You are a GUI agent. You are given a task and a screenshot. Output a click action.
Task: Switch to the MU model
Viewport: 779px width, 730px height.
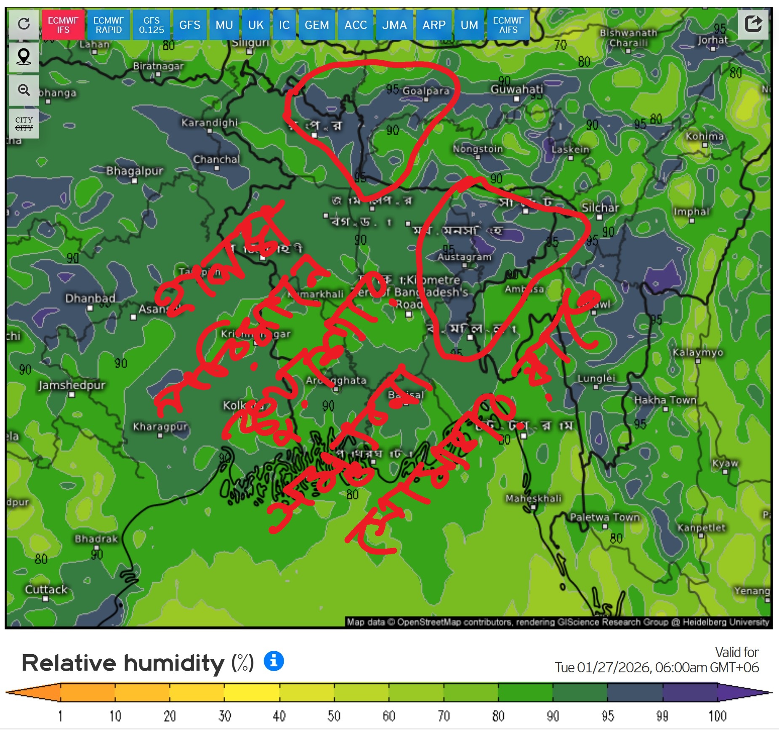tap(224, 25)
